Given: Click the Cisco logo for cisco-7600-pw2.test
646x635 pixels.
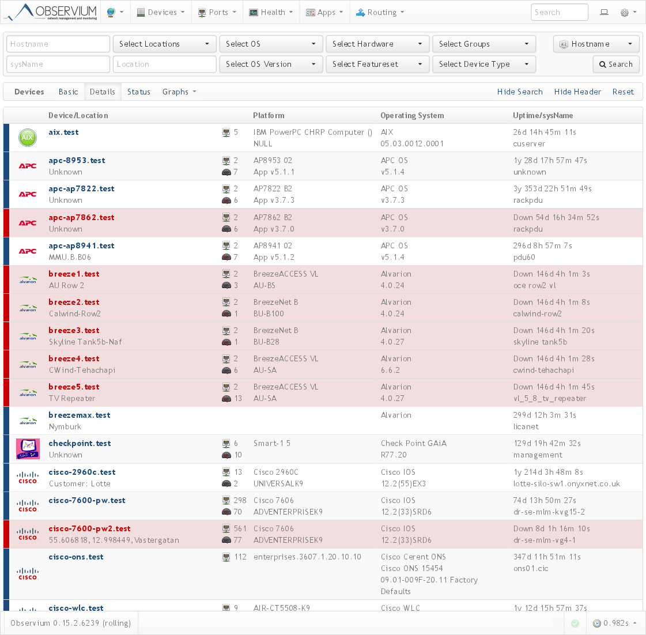Looking at the screenshot, I should pyautogui.click(x=28, y=534).
